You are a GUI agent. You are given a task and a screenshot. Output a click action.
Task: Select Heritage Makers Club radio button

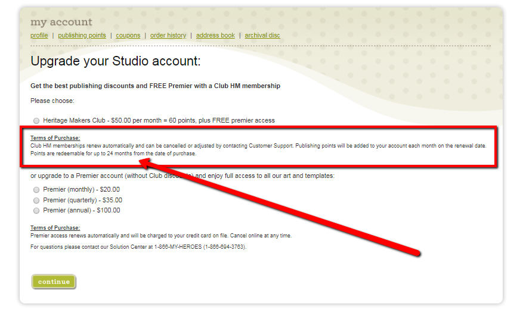pos(36,121)
